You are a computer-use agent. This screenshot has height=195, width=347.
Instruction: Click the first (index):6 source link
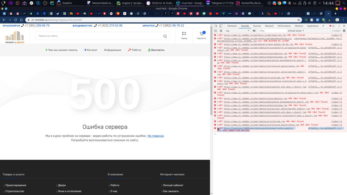(336, 35)
